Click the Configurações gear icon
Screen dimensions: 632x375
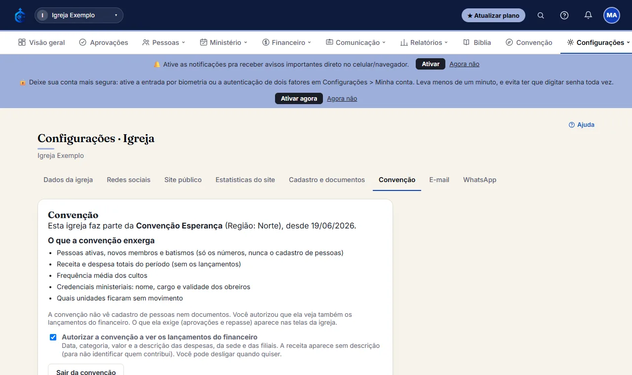tap(570, 42)
